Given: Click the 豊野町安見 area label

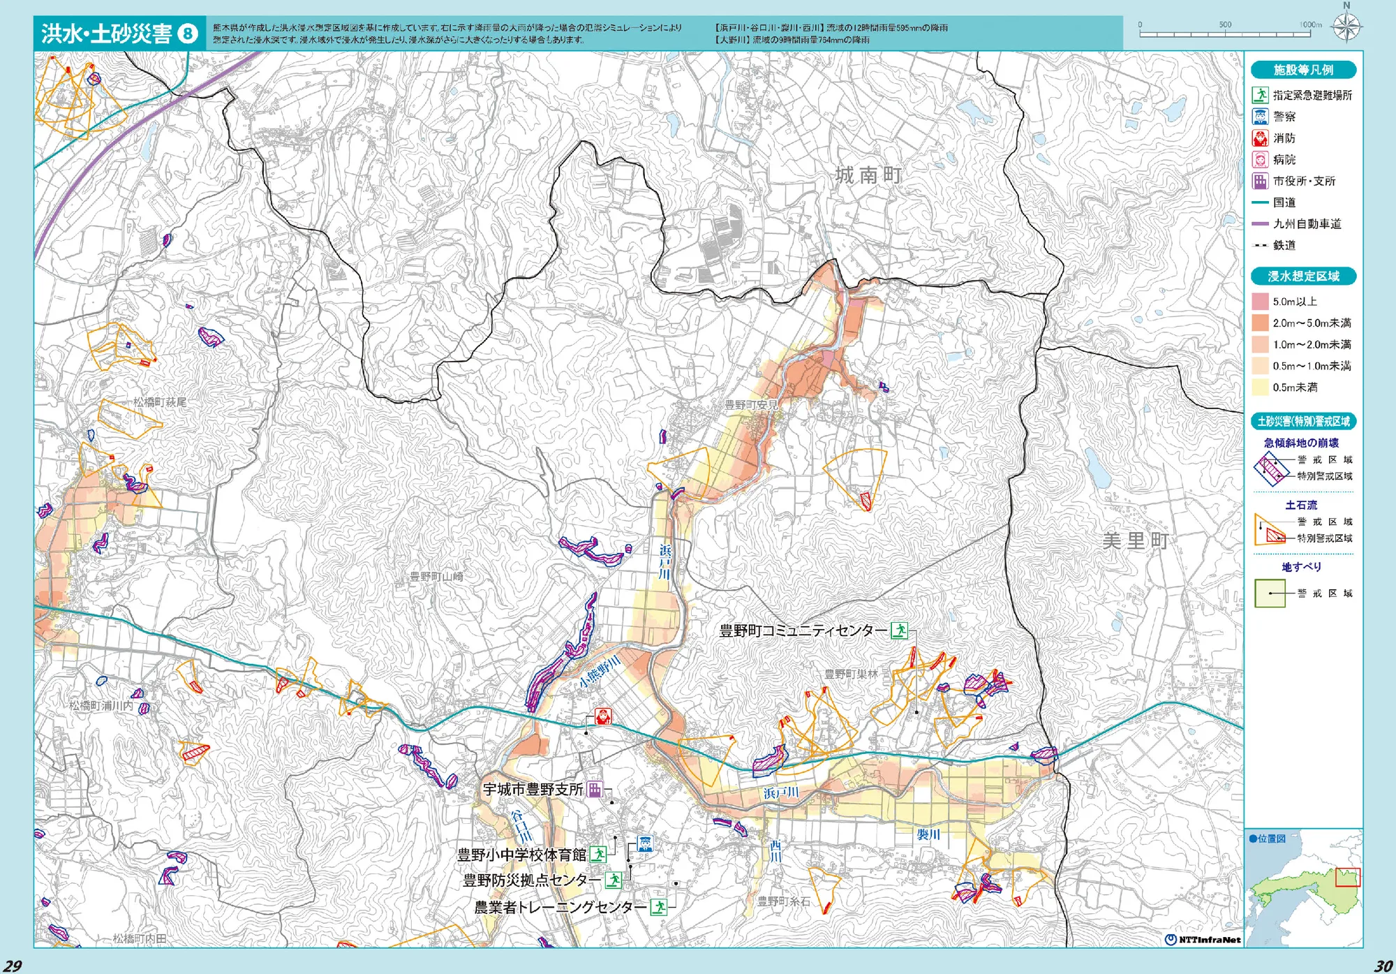Looking at the screenshot, I should tap(751, 404).
